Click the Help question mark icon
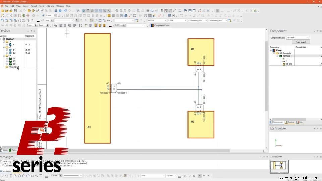This screenshot has height=181, width=322. click(x=60, y=11)
